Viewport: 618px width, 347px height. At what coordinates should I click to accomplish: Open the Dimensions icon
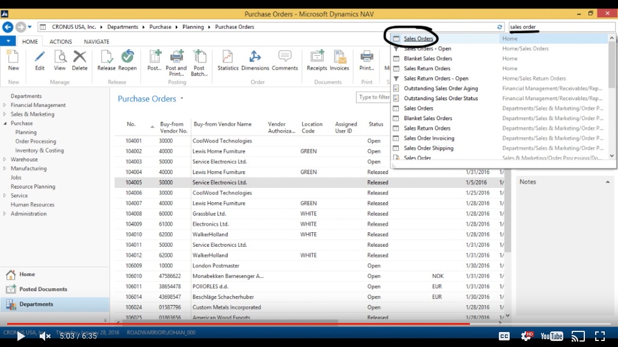tap(255, 56)
